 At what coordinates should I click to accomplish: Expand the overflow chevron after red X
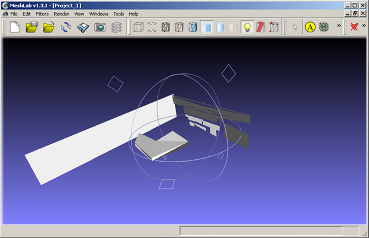364,26
